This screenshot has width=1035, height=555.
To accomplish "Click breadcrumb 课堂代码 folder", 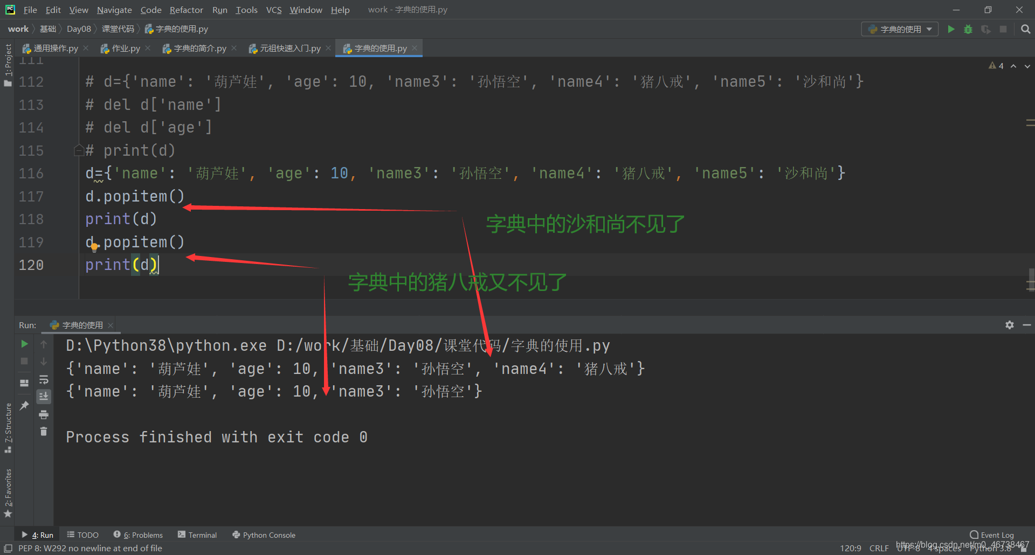I will click(118, 29).
